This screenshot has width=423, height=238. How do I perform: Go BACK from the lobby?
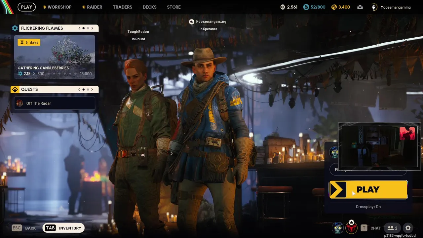30,228
